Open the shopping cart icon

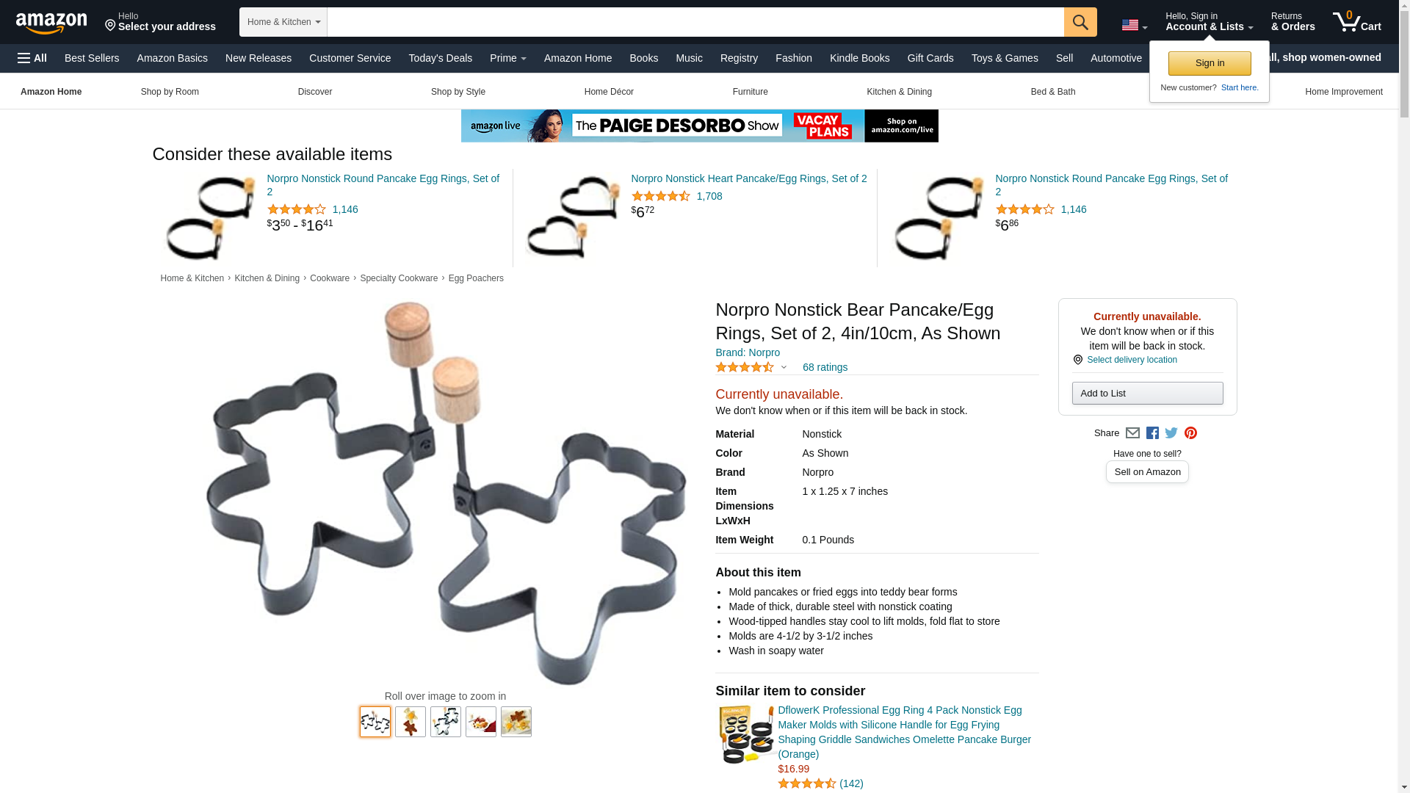point(1357,22)
